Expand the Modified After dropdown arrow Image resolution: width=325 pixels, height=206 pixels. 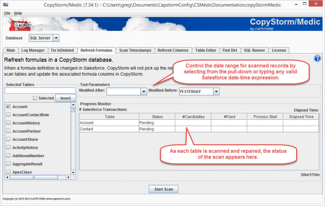click(144, 91)
